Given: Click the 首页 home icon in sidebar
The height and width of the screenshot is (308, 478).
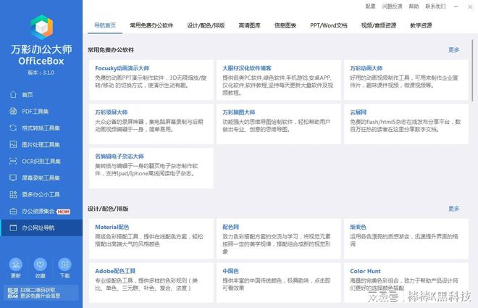Looking at the screenshot, I should [13, 94].
